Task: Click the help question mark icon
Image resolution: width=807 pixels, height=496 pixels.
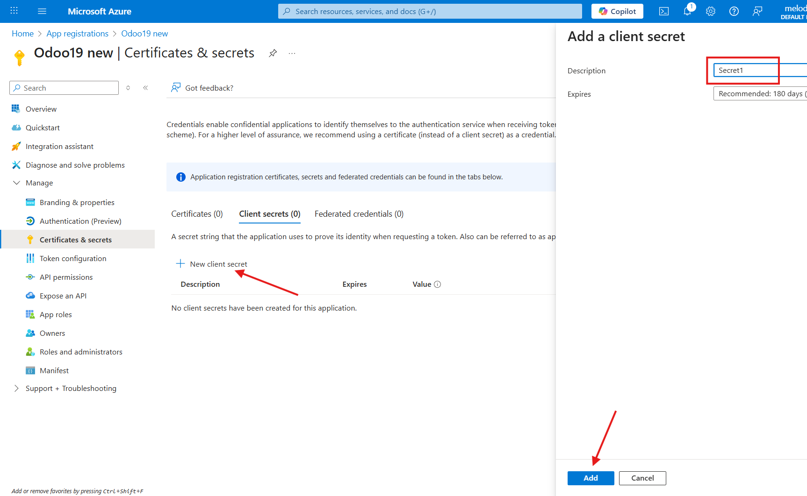Action: [734, 12]
